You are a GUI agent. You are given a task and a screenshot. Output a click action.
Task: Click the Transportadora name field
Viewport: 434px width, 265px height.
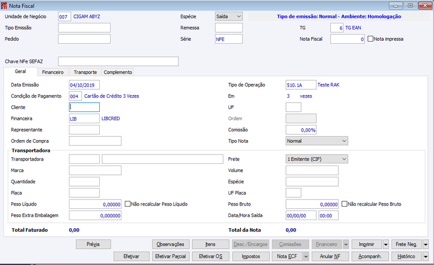coord(162,160)
